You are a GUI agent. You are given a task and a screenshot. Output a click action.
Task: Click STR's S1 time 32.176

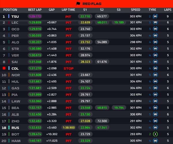pos(85,48)
